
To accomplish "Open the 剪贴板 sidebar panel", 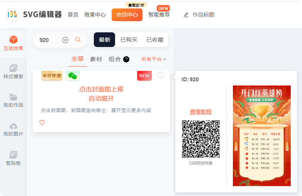I will click(x=13, y=158).
